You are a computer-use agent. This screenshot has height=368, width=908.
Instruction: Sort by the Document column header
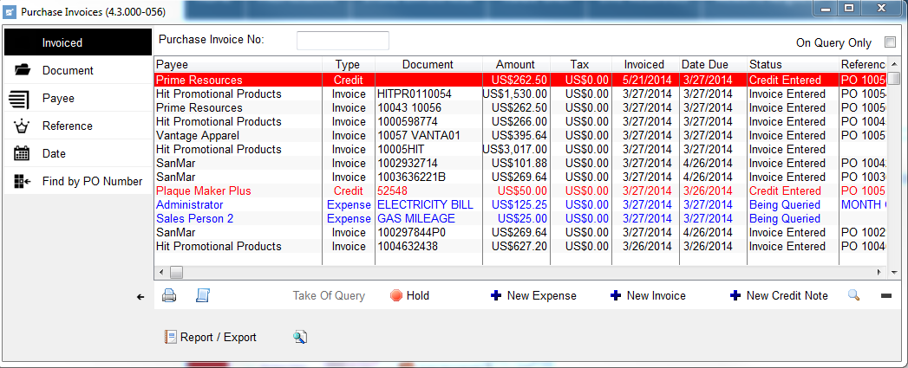point(428,64)
